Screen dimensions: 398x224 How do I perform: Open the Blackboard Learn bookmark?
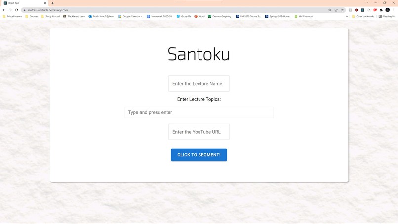coord(74,16)
